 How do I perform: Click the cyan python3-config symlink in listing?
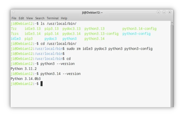coord(136,34)
